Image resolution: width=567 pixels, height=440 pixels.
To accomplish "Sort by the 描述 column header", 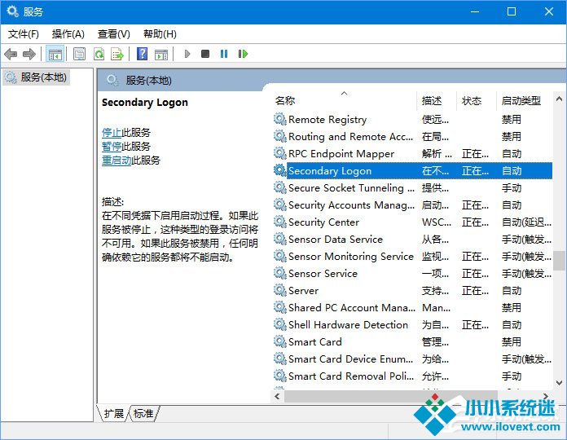I will pyautogui.click(x=437, y=100).
